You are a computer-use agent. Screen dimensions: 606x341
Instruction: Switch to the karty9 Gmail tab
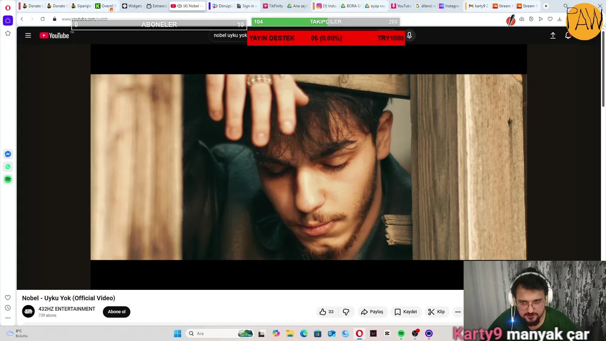point(478,6)
